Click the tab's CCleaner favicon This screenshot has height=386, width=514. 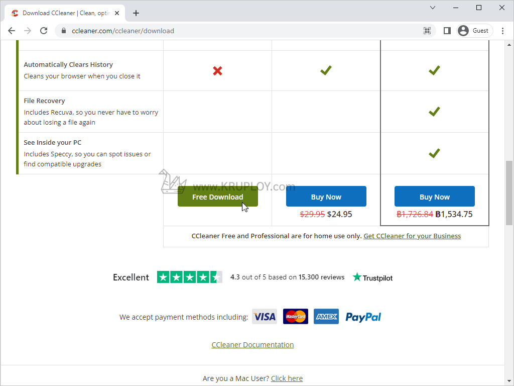coord(15,13)
